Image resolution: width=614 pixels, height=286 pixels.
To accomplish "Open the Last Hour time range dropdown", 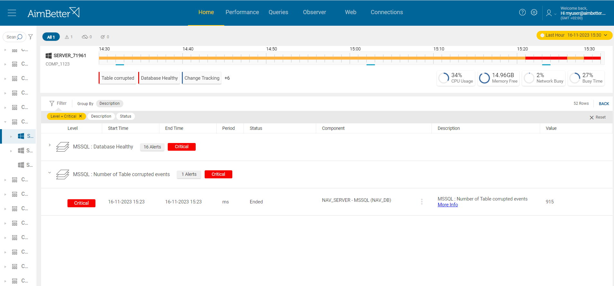I will [x=574, y=35].
